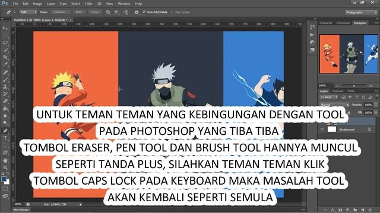Select the Quick Selection tool
Screen dimensions: 380x213
[x=5, y=50]
